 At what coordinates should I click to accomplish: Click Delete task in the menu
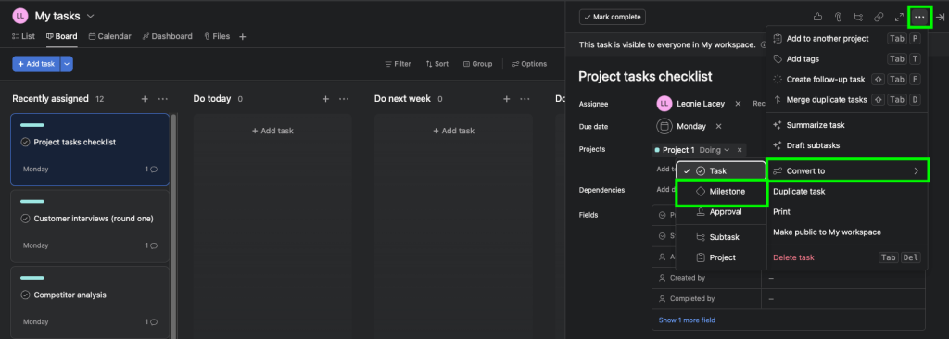pyautogui.click(x=847, y=257)
